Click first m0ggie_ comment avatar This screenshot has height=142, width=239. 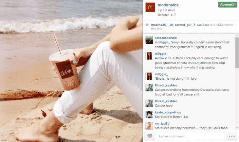click(x=149, y=56)
